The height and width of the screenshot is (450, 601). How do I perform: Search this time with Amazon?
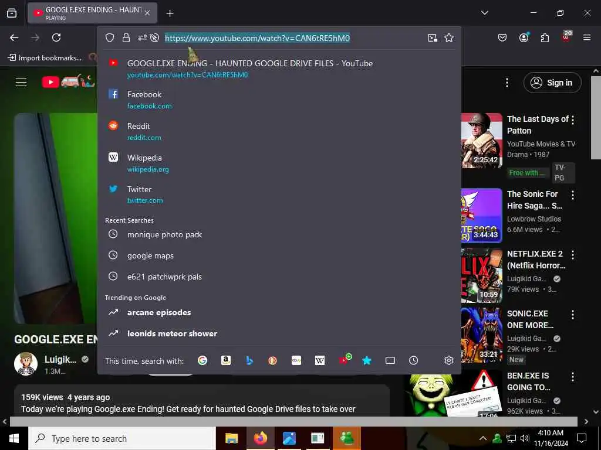coord(226,360)
